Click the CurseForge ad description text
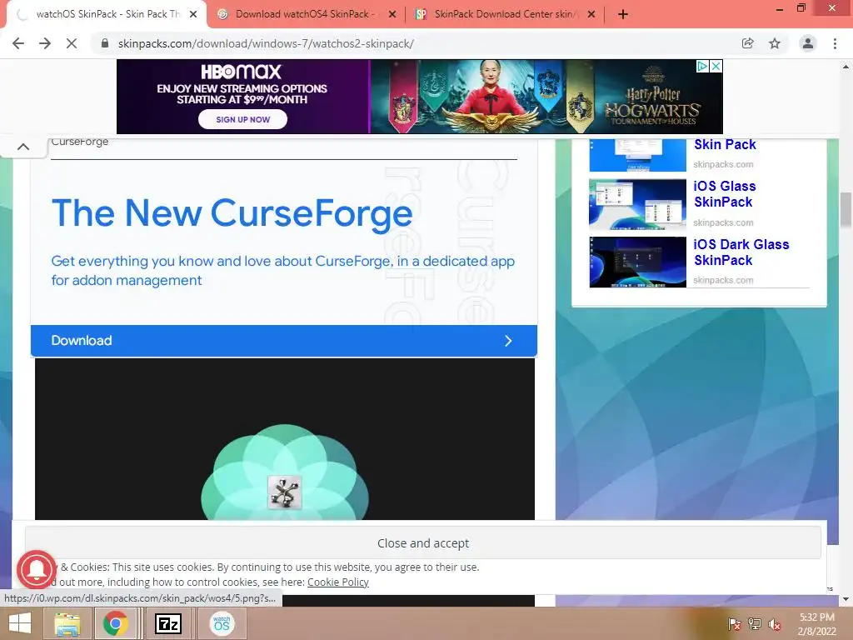Viewport: 853px width, 640px height. pos(283,271)
